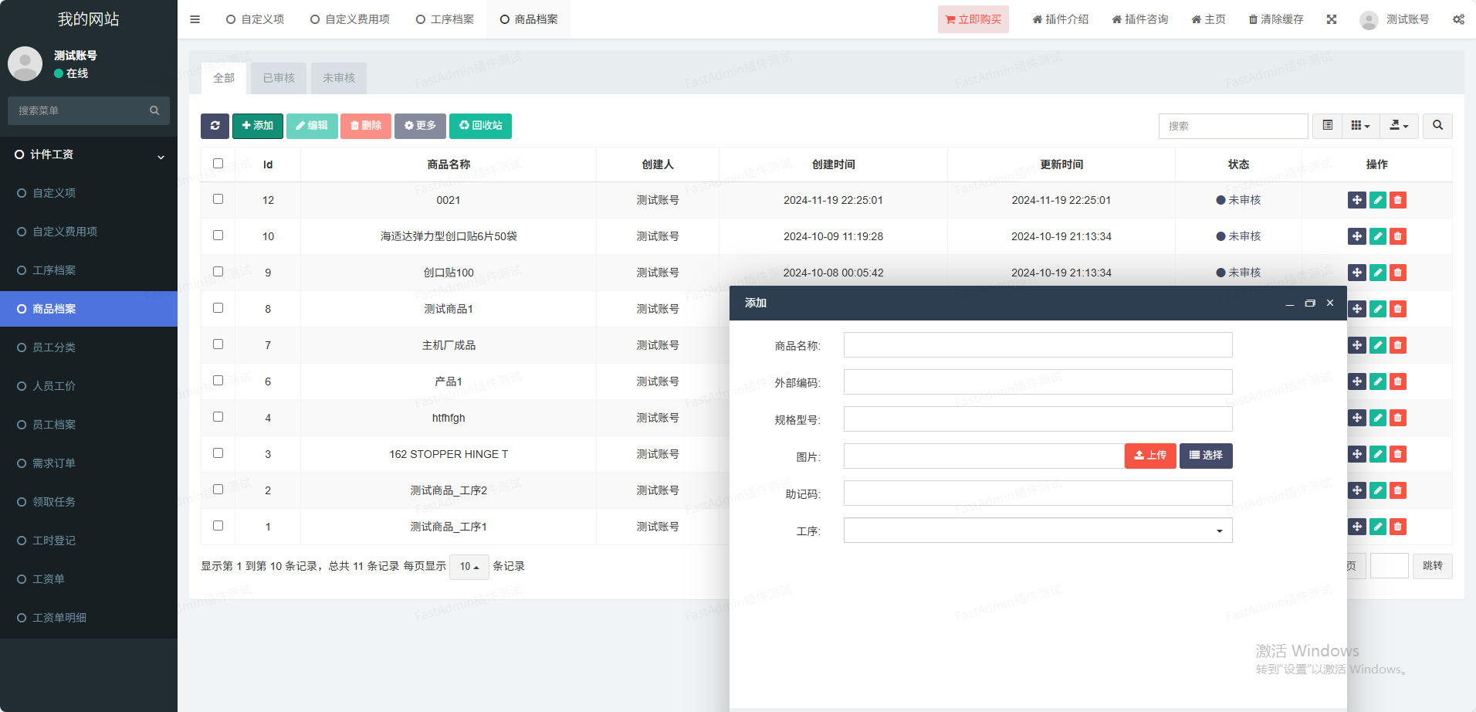Click the magnifier search button in toolbar
Viewport: 1476px width, 712px height.
(x=1437, y=126)
